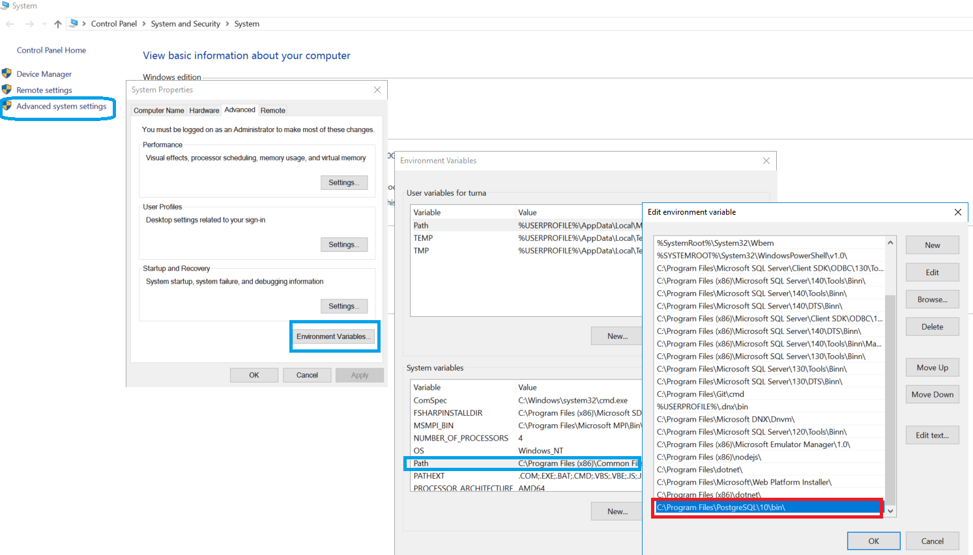The height and width of the screenshot is (555, 973).
Task: Click New under system variables
Action: tap(617, 511)
